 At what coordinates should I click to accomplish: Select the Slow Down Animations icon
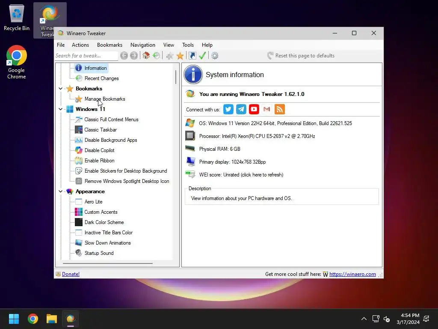click(79, 243)
